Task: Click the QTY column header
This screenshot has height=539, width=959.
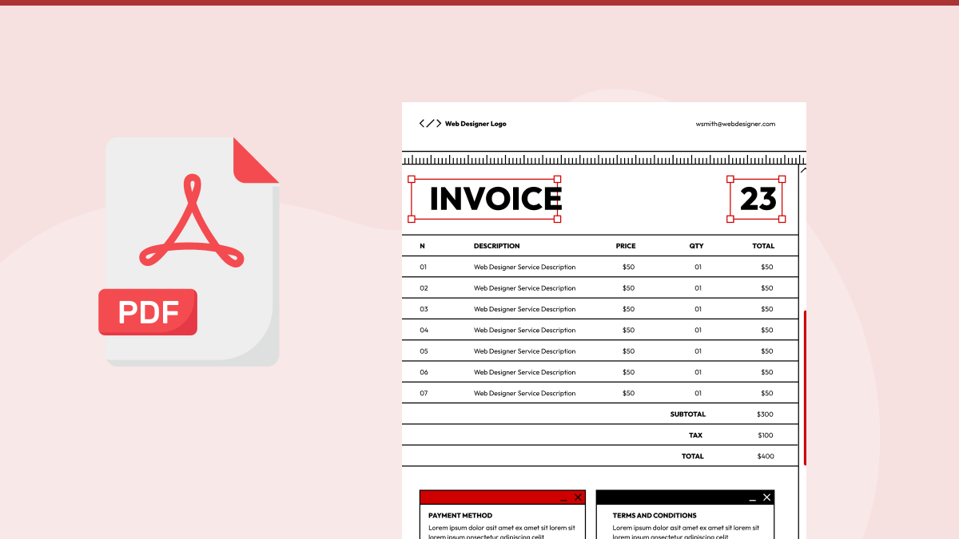Action: [697, 246]
